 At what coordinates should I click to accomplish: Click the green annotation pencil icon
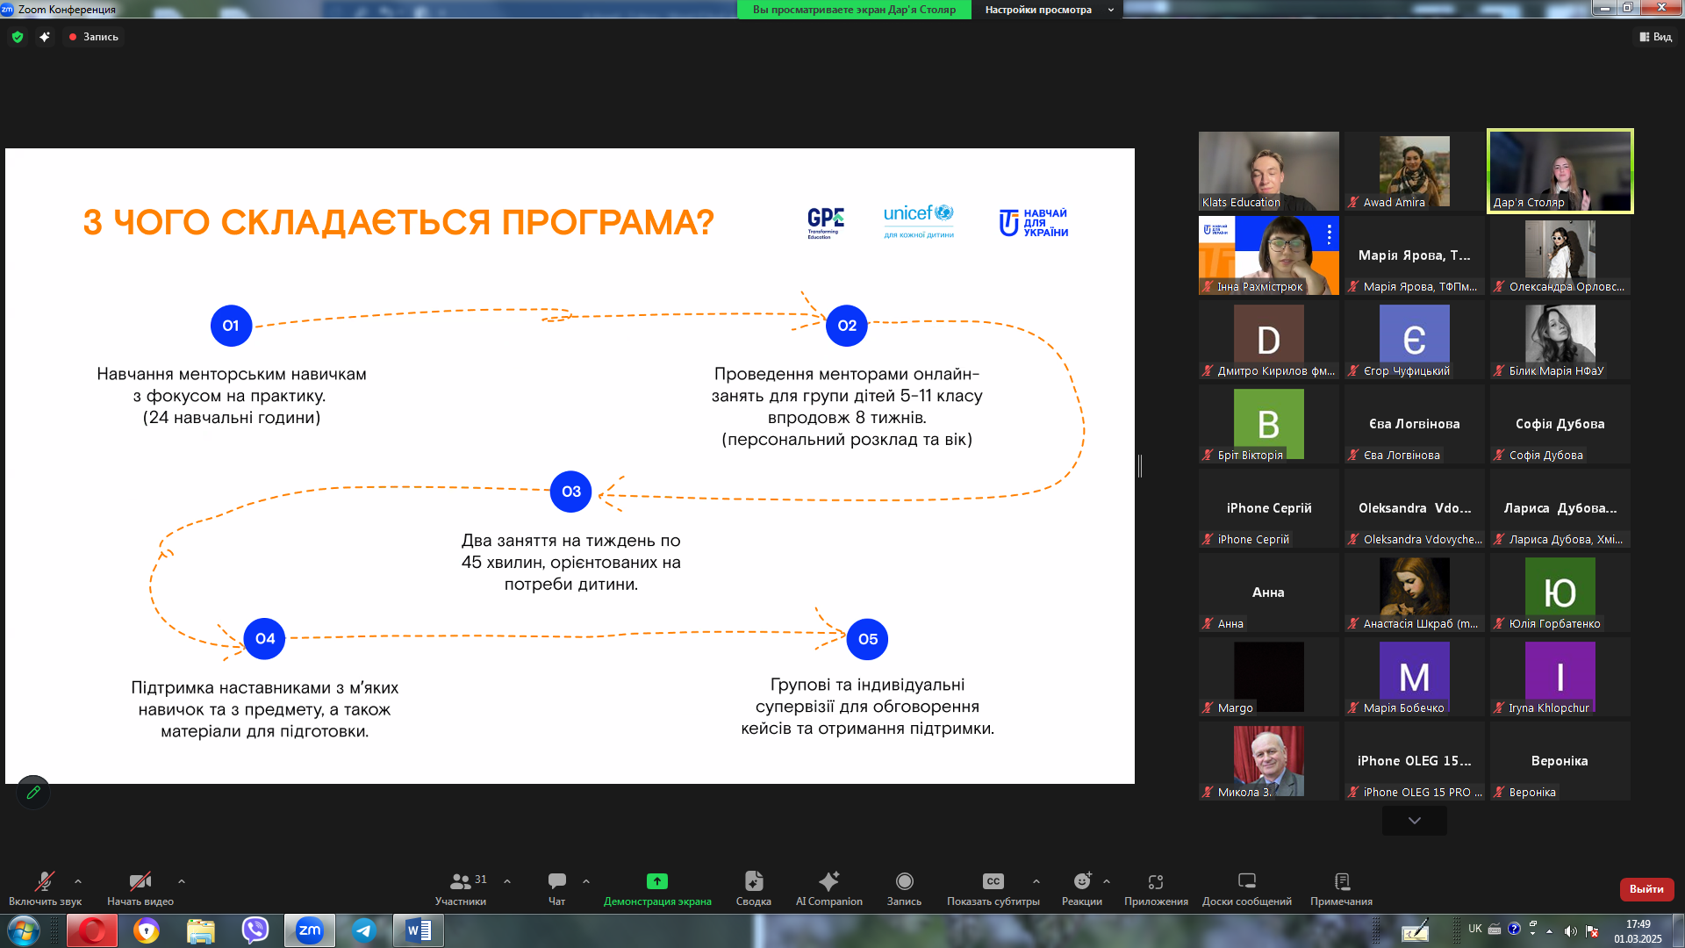click(33, 793)
